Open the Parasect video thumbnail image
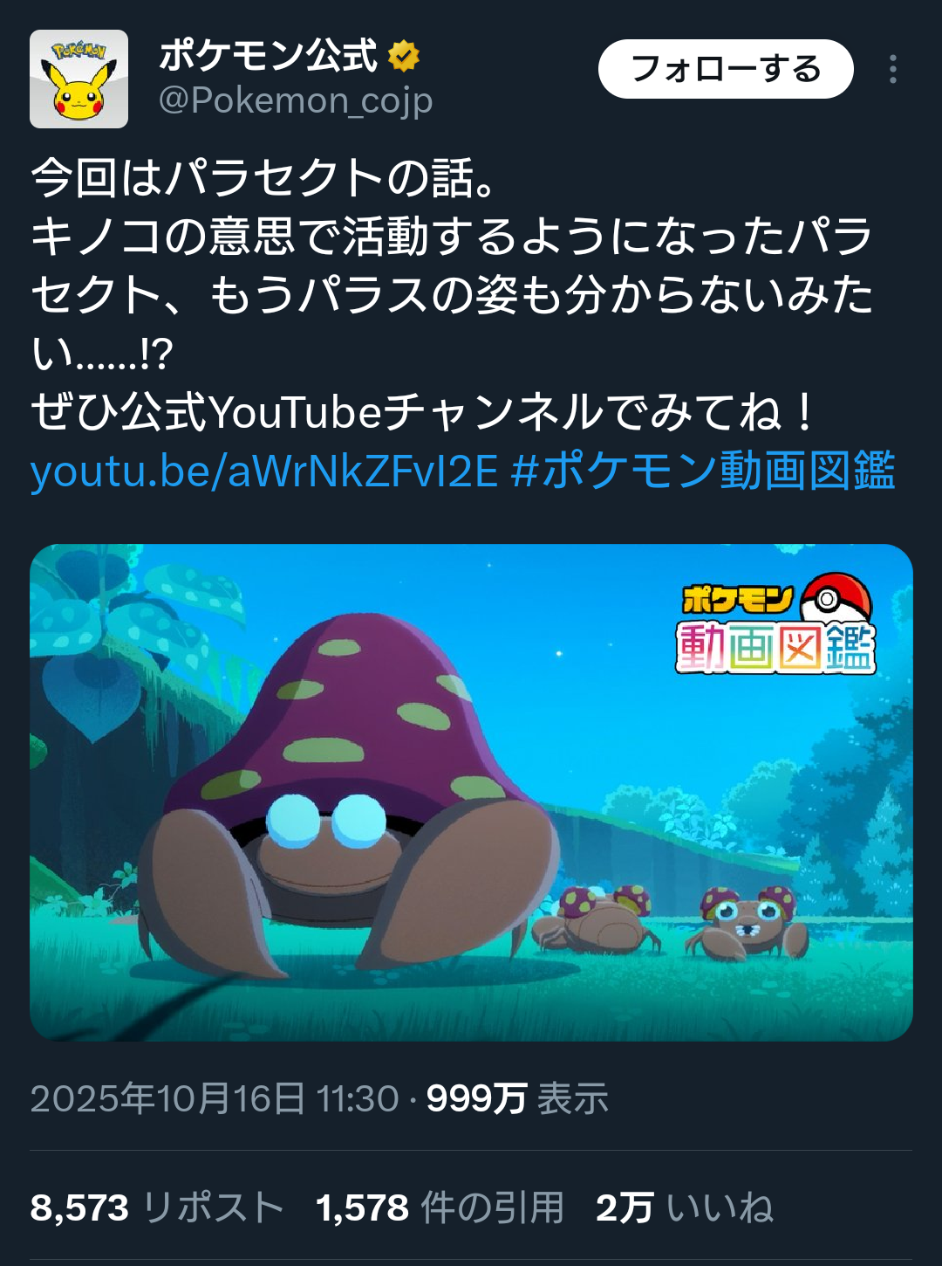This screenshot has height=1266, width=942. (x=471, y=793)
